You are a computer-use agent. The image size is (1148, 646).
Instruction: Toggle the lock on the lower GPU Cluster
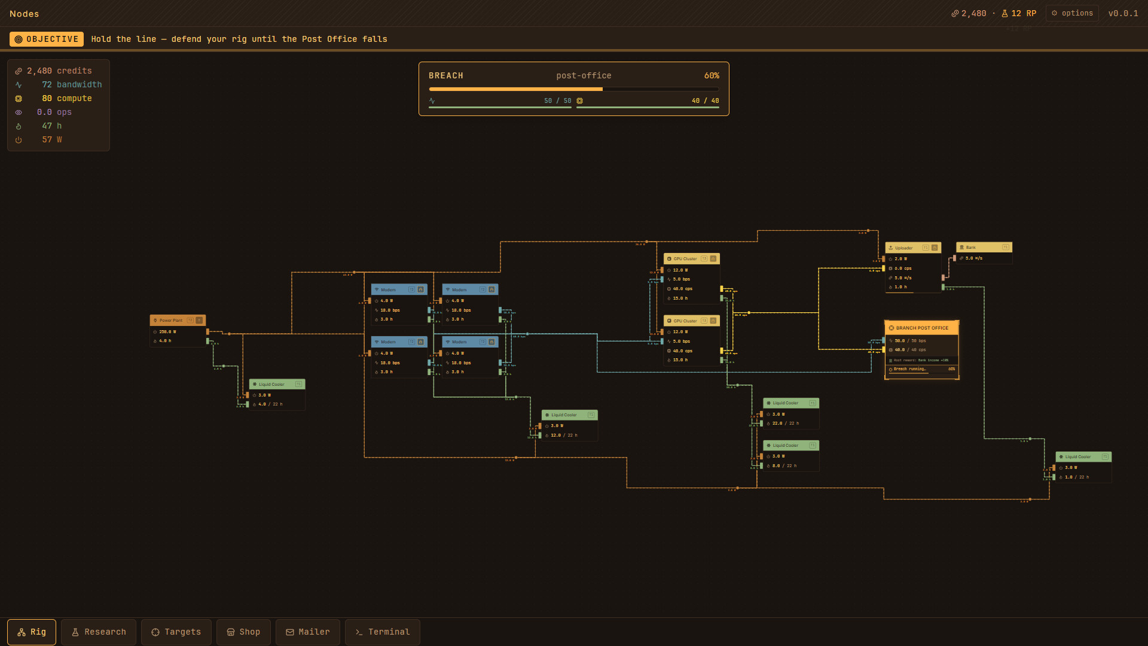coord(713,321)
